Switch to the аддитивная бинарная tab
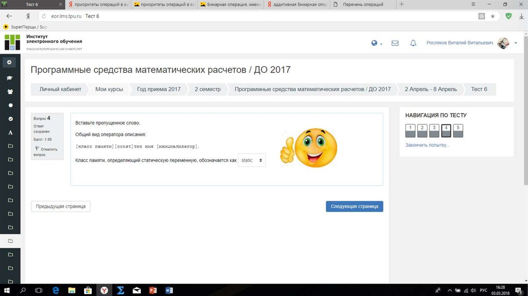This screenshot has height=296, width=528. (297, 4)
